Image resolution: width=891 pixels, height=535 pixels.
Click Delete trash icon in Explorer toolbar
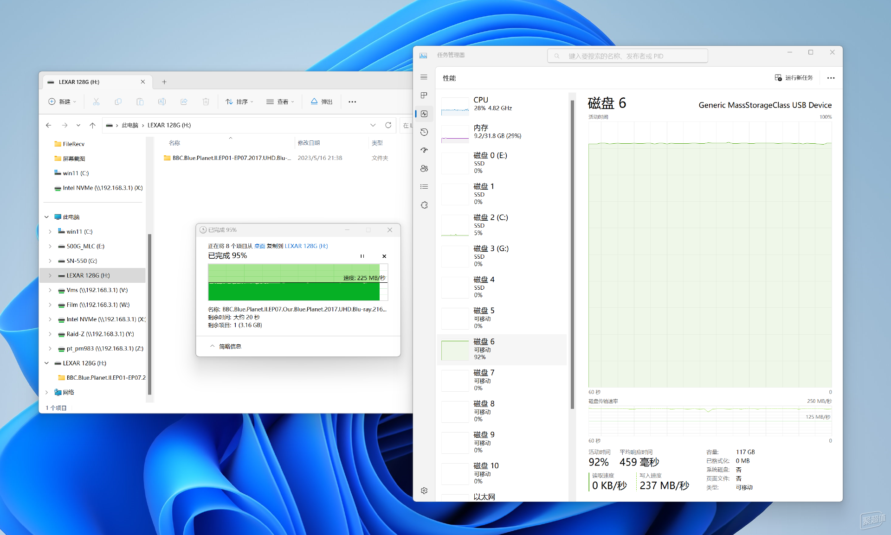point(206,102)
